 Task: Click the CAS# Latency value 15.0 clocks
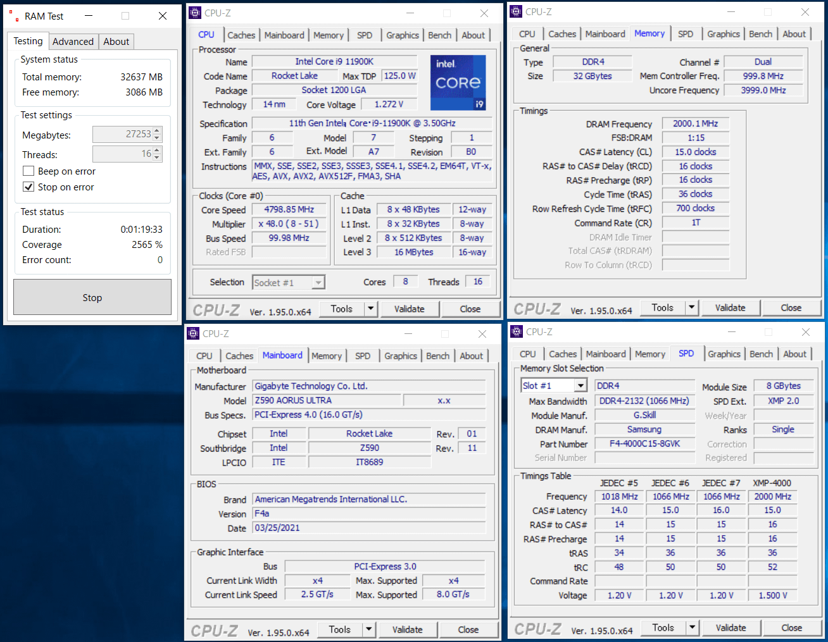tap(696, 152)
